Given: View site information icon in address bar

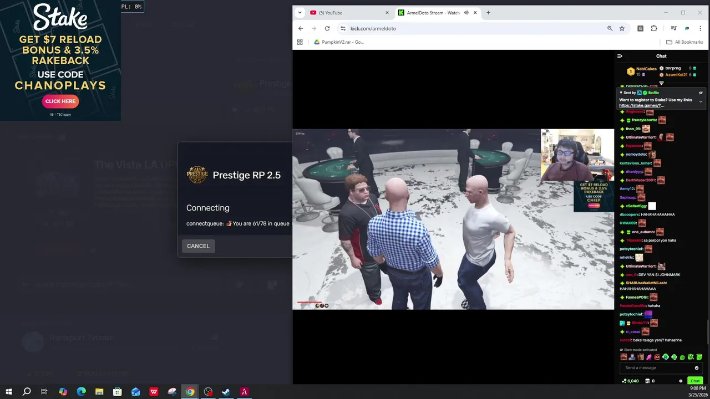Looking at the screenshot, I should coord(343,28).
